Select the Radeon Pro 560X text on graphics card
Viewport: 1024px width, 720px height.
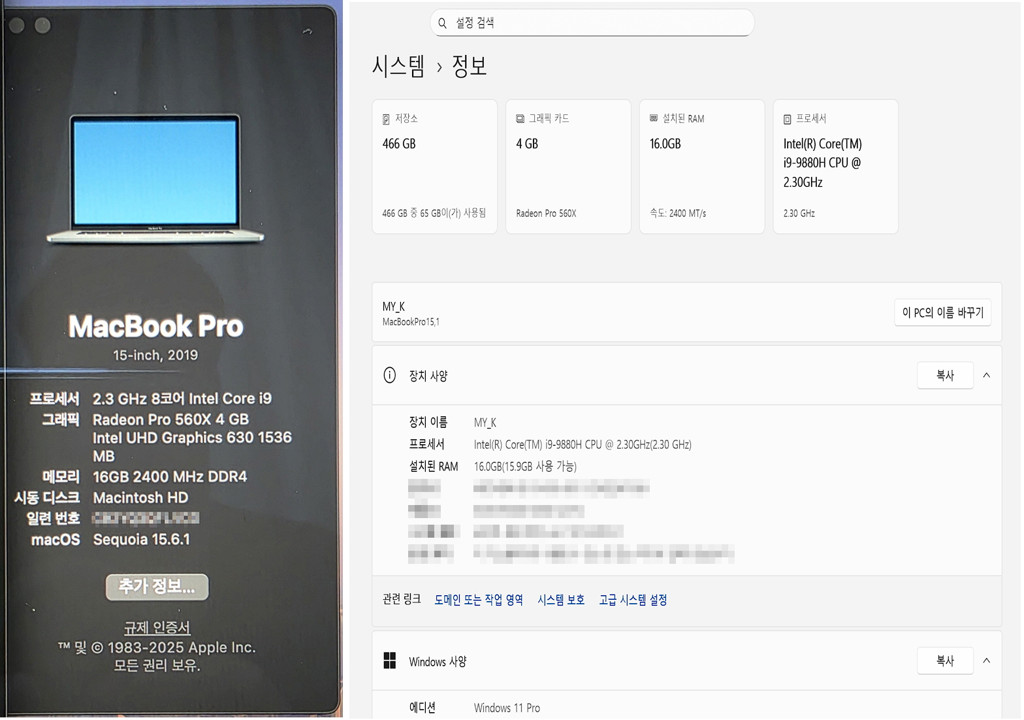(546, 214)
